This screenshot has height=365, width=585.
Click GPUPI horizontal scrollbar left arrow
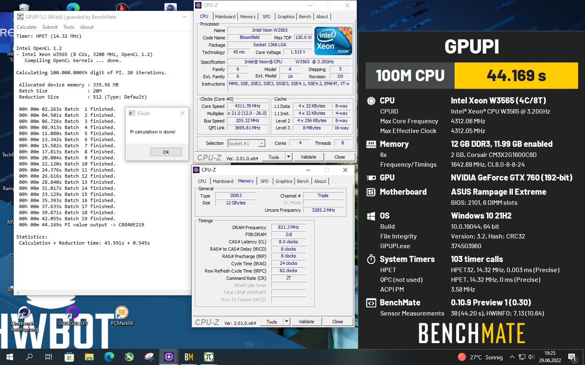point(18,292)
